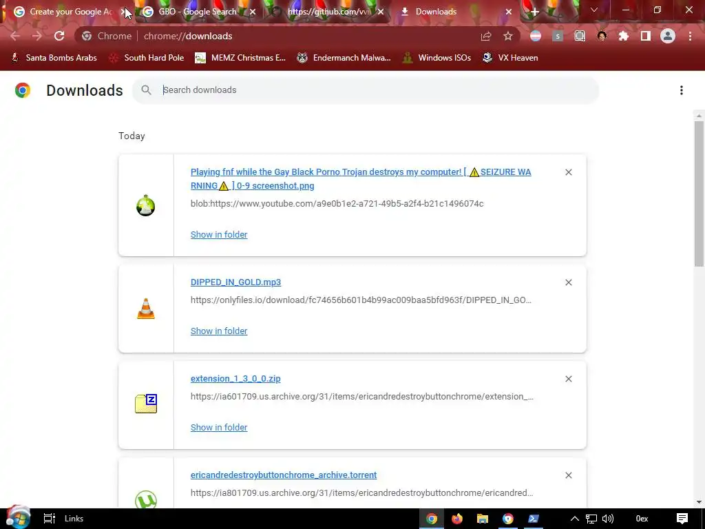Click the chrome://downloads address bar
705x529 pixels.
click(x=187, y=36)
